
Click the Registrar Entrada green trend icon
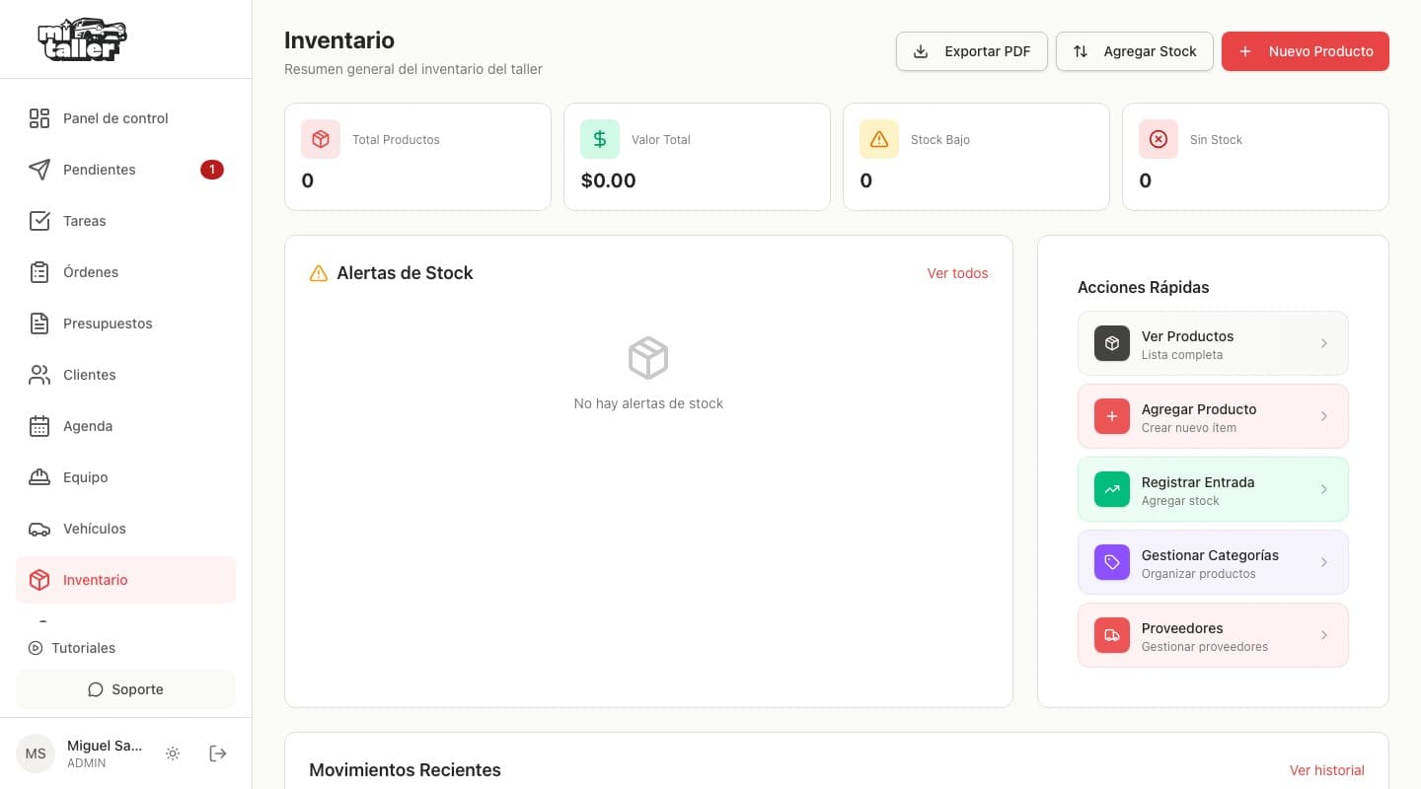pos(1112,489)
